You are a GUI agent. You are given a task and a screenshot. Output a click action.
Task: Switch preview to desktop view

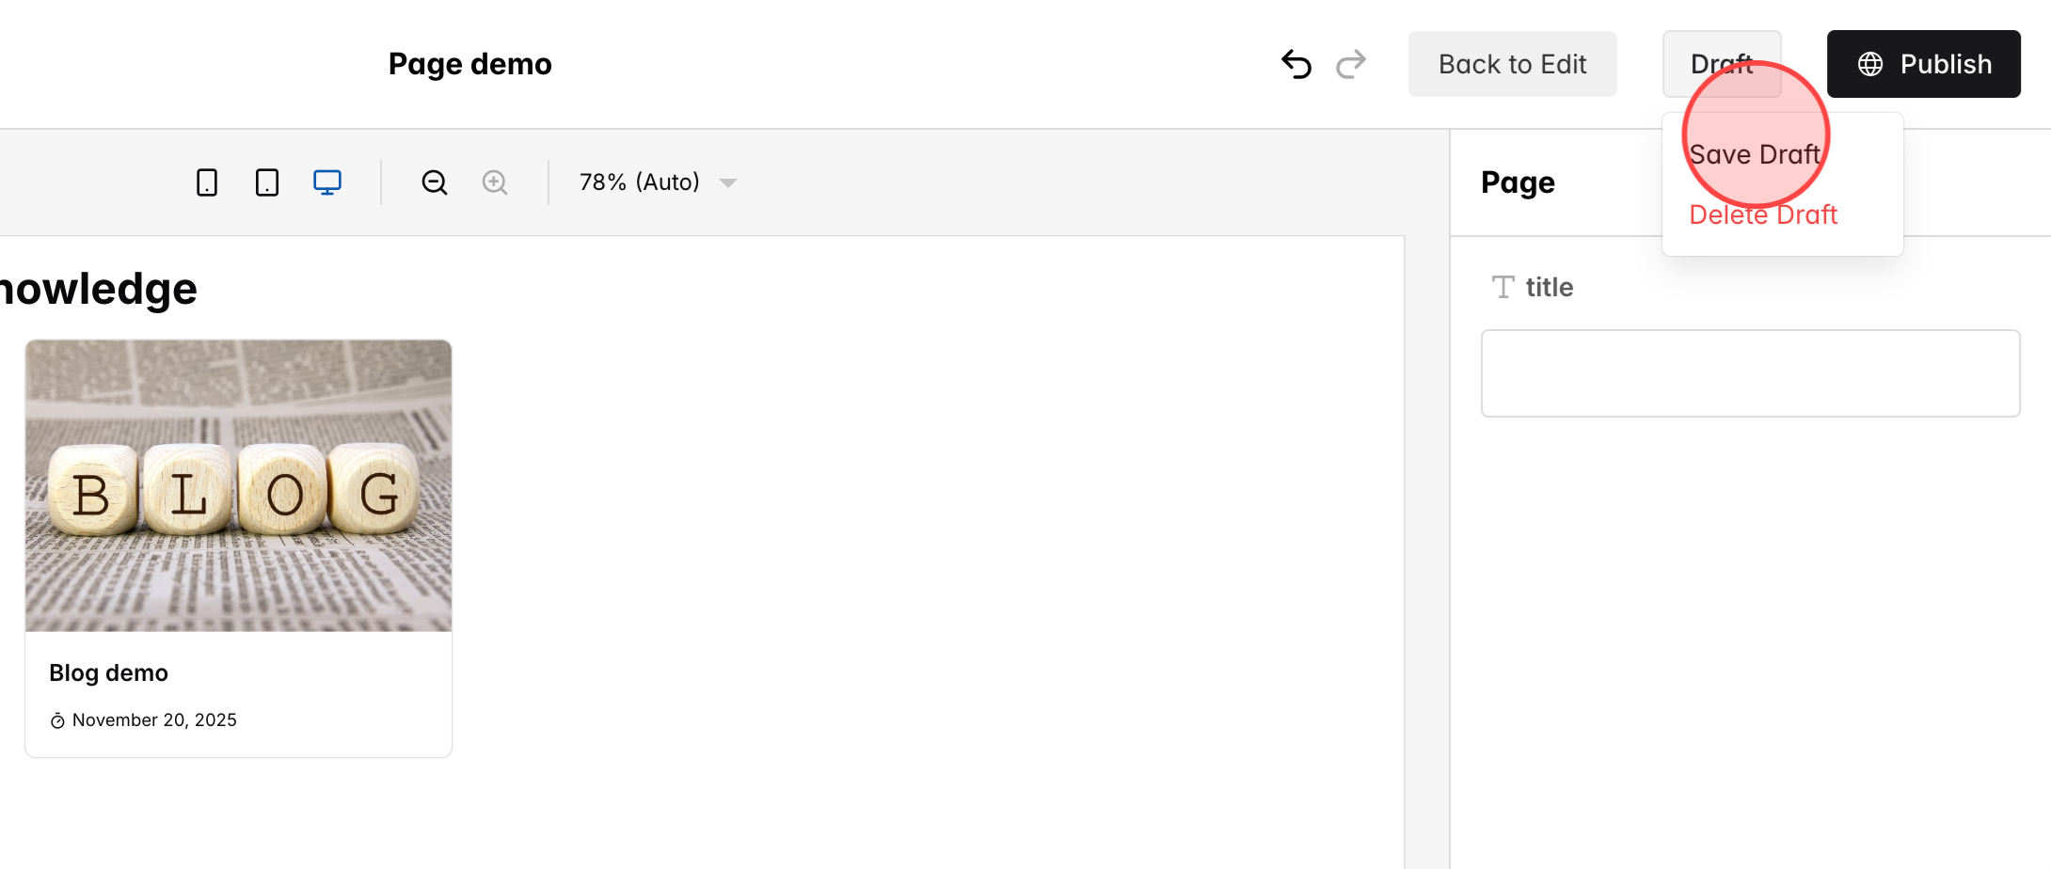[326, 182]
